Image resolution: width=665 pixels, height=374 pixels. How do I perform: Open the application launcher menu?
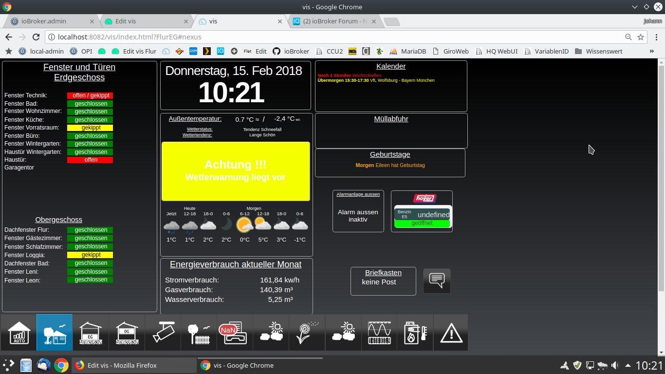pyautogui.click(x=9, y=365)
